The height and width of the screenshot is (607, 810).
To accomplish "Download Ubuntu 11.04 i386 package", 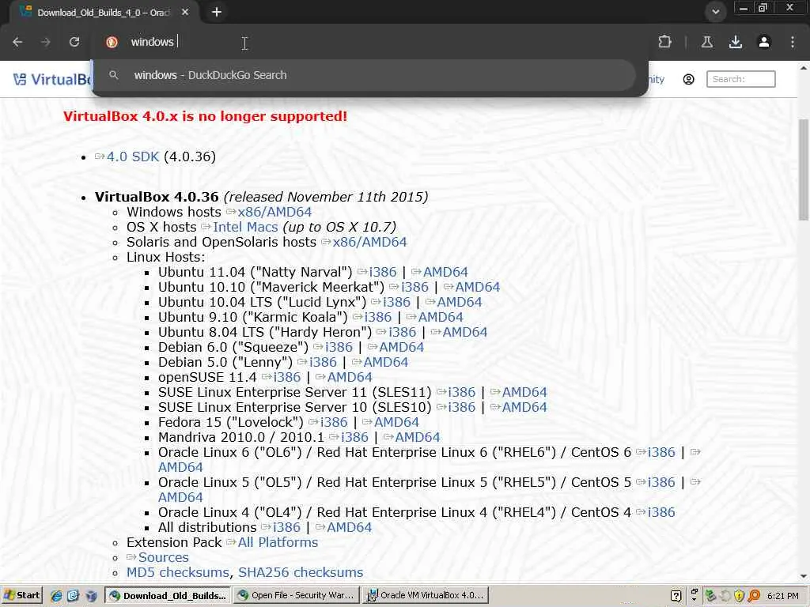I will [383, 272].
